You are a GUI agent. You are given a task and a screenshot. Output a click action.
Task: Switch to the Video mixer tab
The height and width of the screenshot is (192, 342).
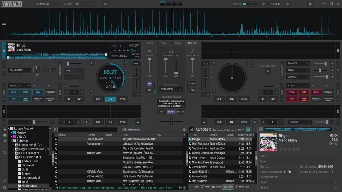[x=164, y=43]
